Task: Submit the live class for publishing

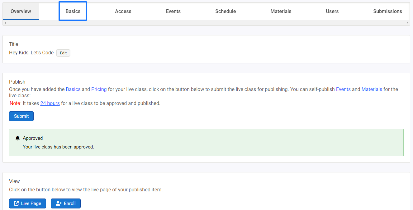Action: (x=21, y=116)
